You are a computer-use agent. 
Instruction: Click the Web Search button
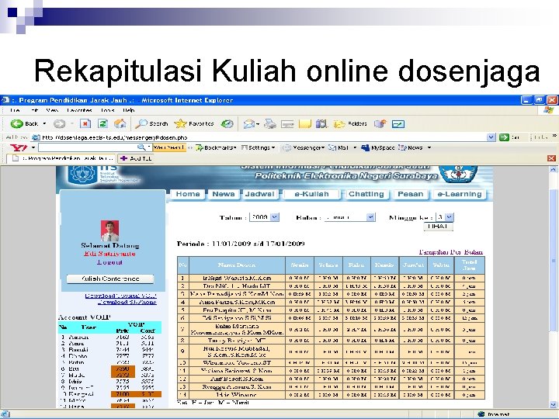click(x=169, y=147)
